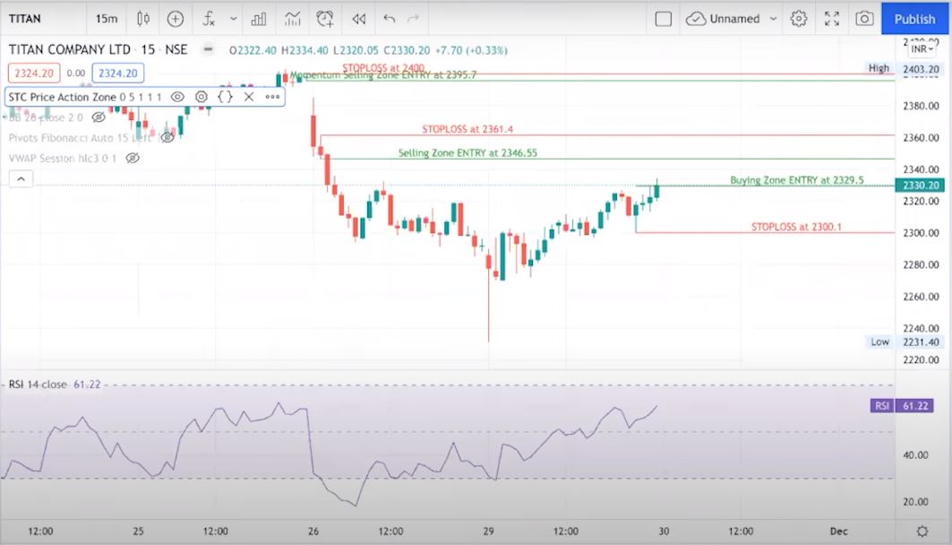
Task: Change the 15m timeframe interval
Action: tap(106, 18)
